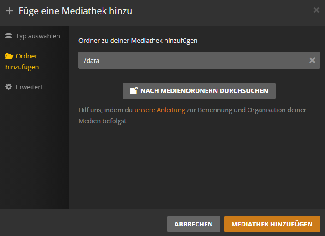Confirm with MEDIATHEK HINZUFÜGEN button
Screen dimensions: 325x236
tap(272, 224)
